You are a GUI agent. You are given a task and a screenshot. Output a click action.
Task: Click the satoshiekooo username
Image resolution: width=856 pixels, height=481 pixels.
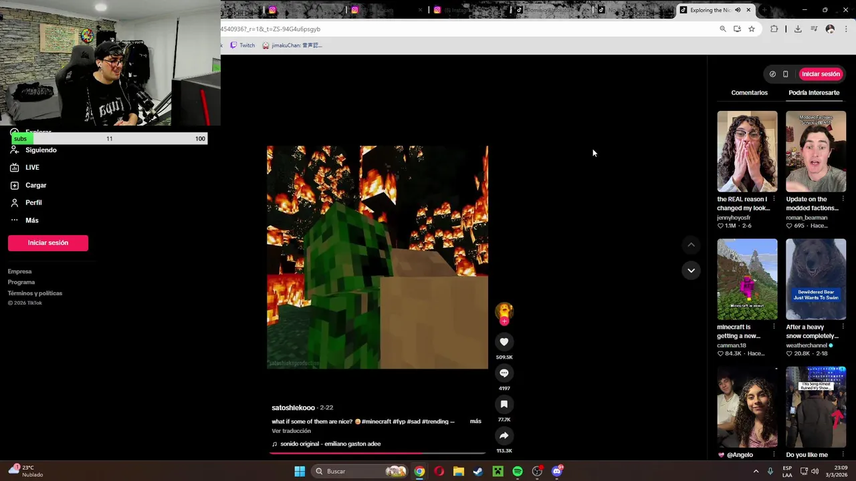pyautogui.click(x=293, y=408)
